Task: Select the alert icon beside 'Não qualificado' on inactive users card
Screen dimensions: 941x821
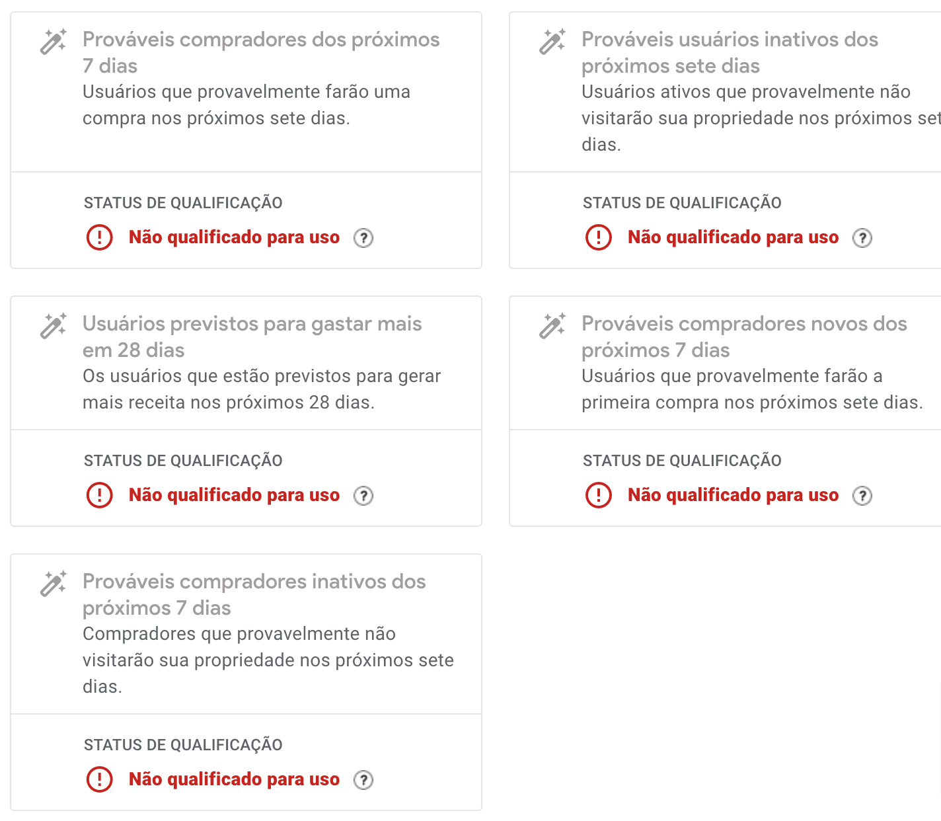Action: 598,237
